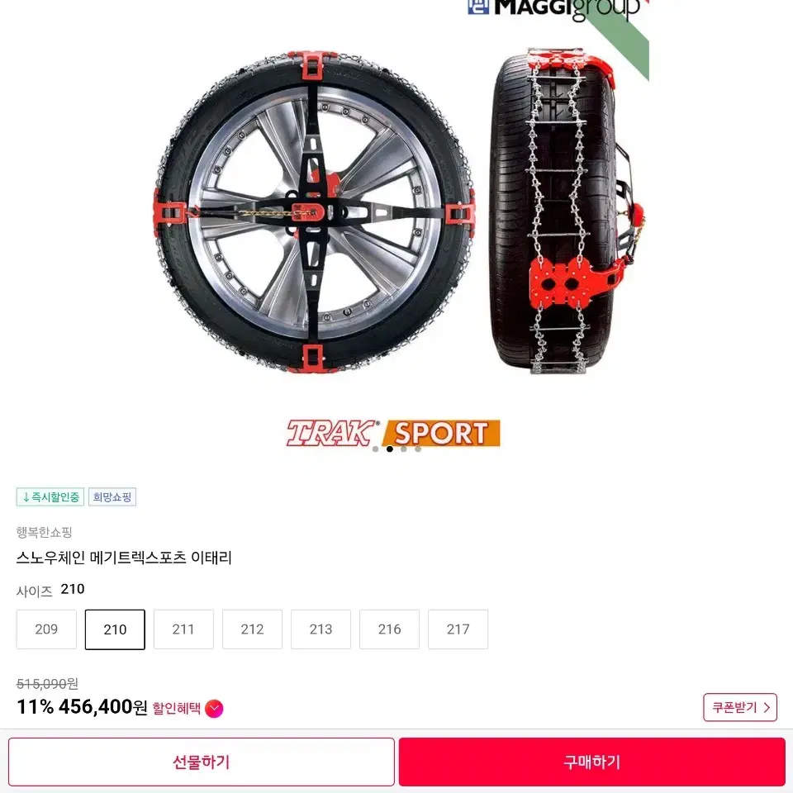Screen dimensions: 793x793
Task: Click the 즉시할인중 badge
Action: [x=50, y=497]
